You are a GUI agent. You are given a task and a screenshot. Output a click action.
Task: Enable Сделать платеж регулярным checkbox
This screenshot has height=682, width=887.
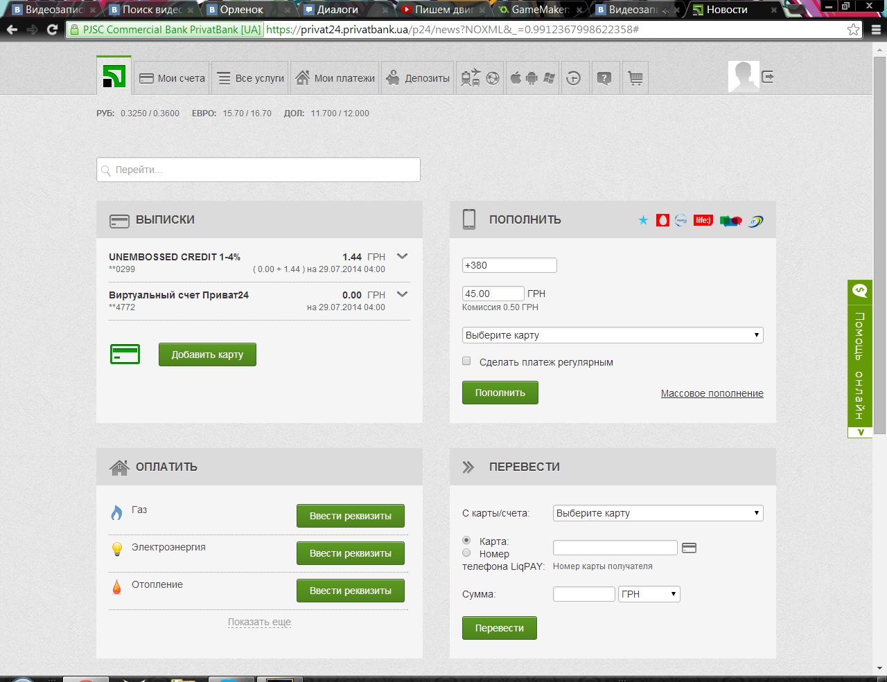466,361
